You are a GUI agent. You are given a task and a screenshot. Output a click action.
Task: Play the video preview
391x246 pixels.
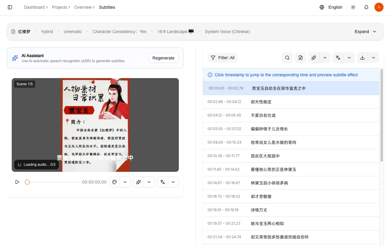[x=17, y=182]
